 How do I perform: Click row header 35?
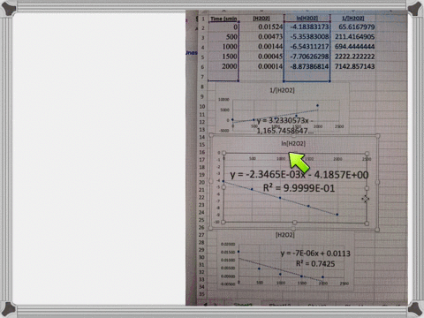point(201,294)
